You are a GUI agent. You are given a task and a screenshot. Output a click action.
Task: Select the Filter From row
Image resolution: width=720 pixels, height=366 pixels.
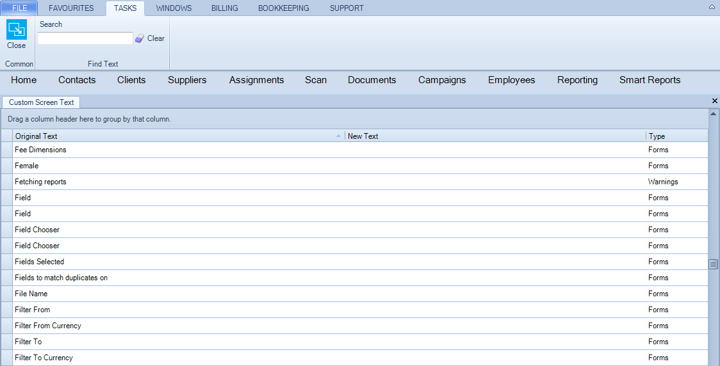coord(354,310)
